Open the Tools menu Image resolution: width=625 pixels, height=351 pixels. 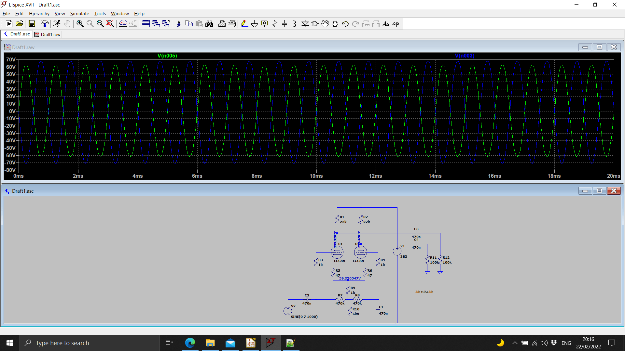click(100, 13)
